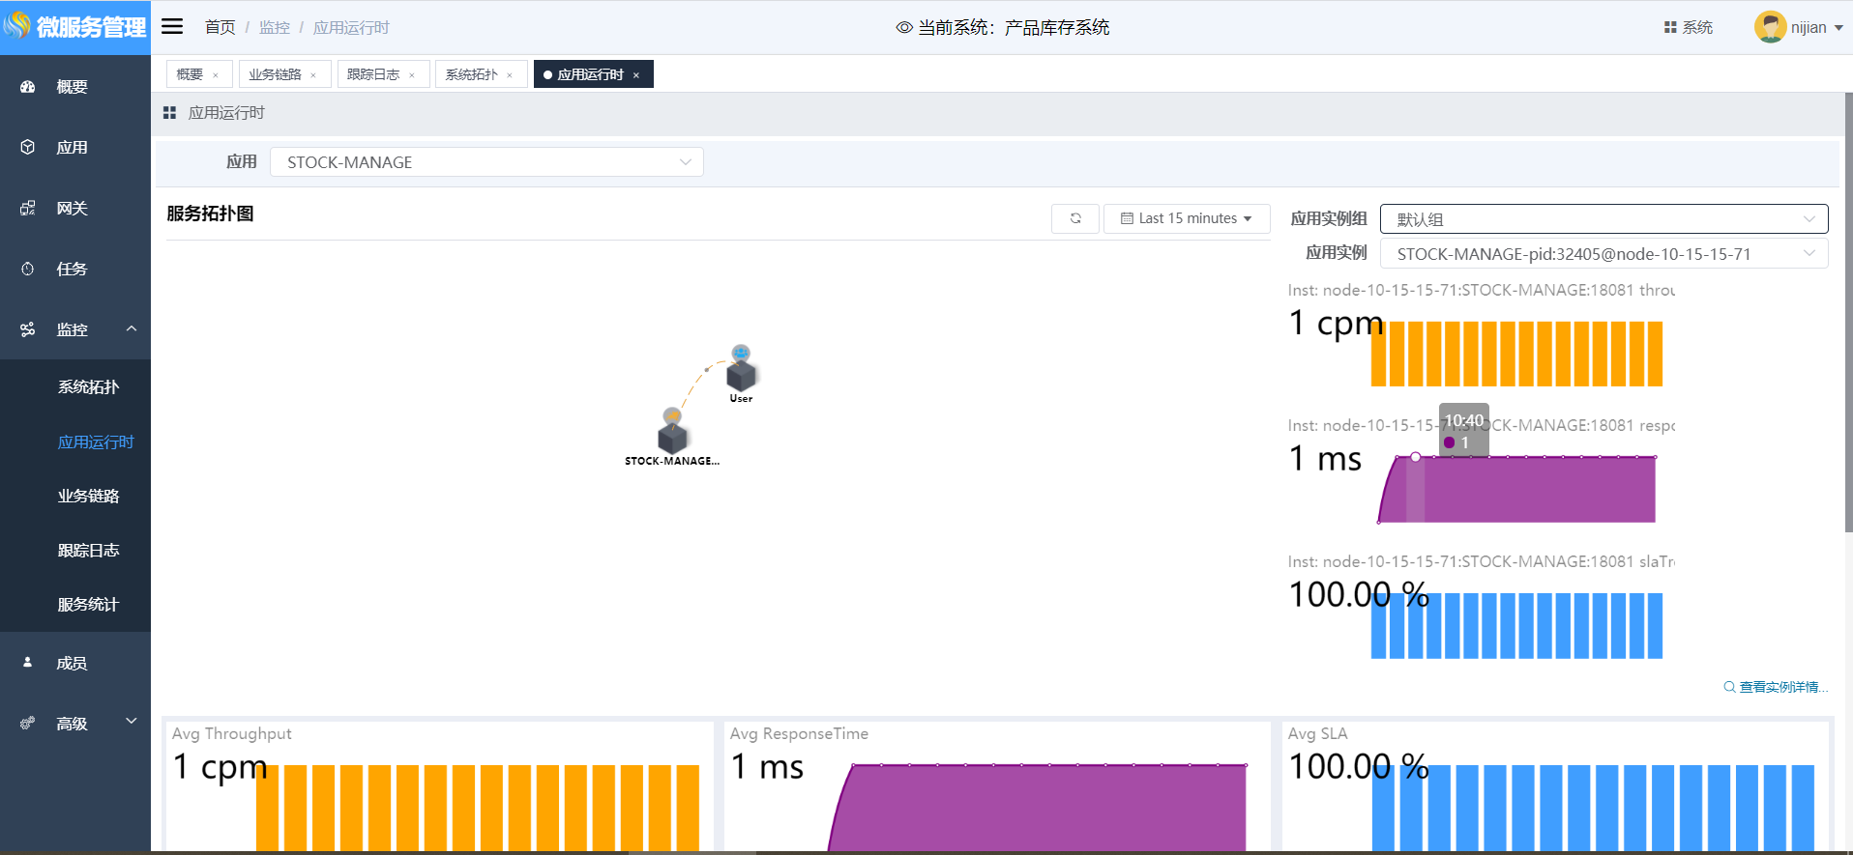Click the refresh topology icon button
The height and width of the screenshot is (855, 1853).
coord(1074,218)
